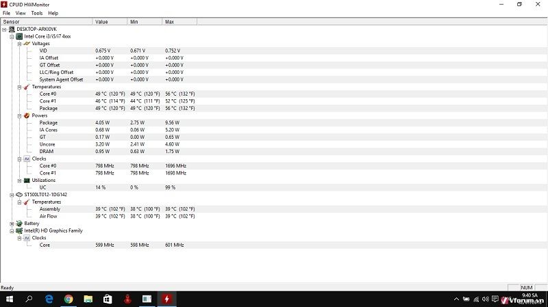The width and height of the screenshot is (548, 307).
Task: Click the CPU chip icon beside Intel Core
Action: pyautogui.click(x=19, y=36)
